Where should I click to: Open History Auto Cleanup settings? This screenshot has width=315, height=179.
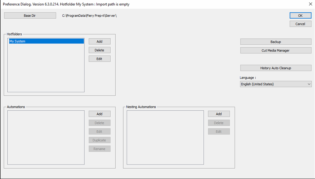click(x=275, y=68)
